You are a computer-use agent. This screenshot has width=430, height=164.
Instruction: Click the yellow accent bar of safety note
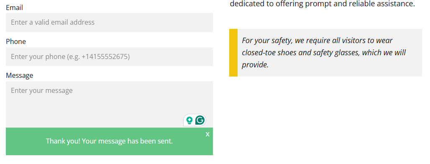(233, 53)
